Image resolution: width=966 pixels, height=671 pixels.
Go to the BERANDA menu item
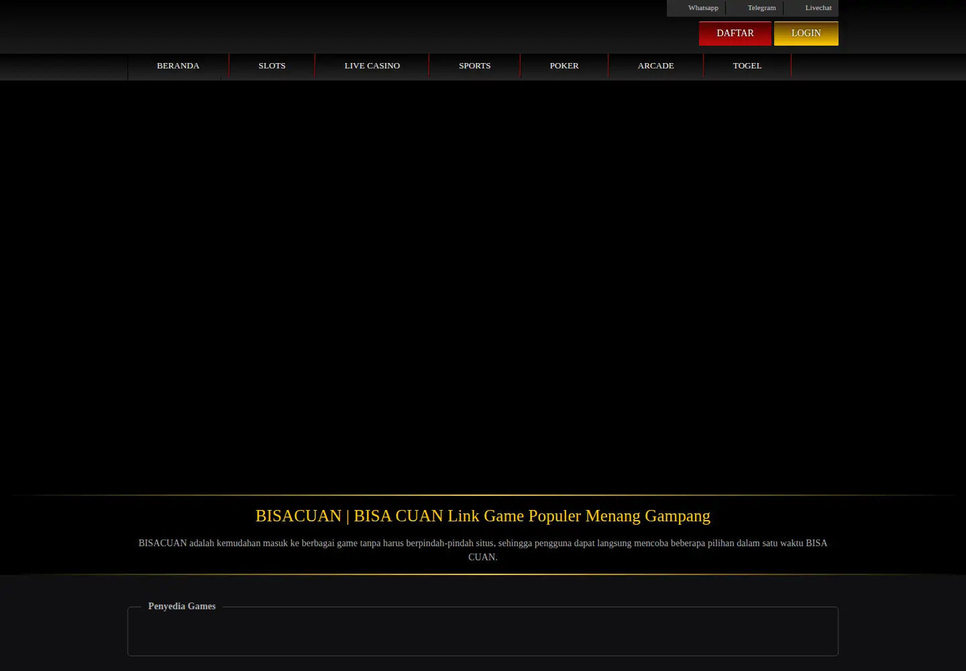tap(178, 66)
